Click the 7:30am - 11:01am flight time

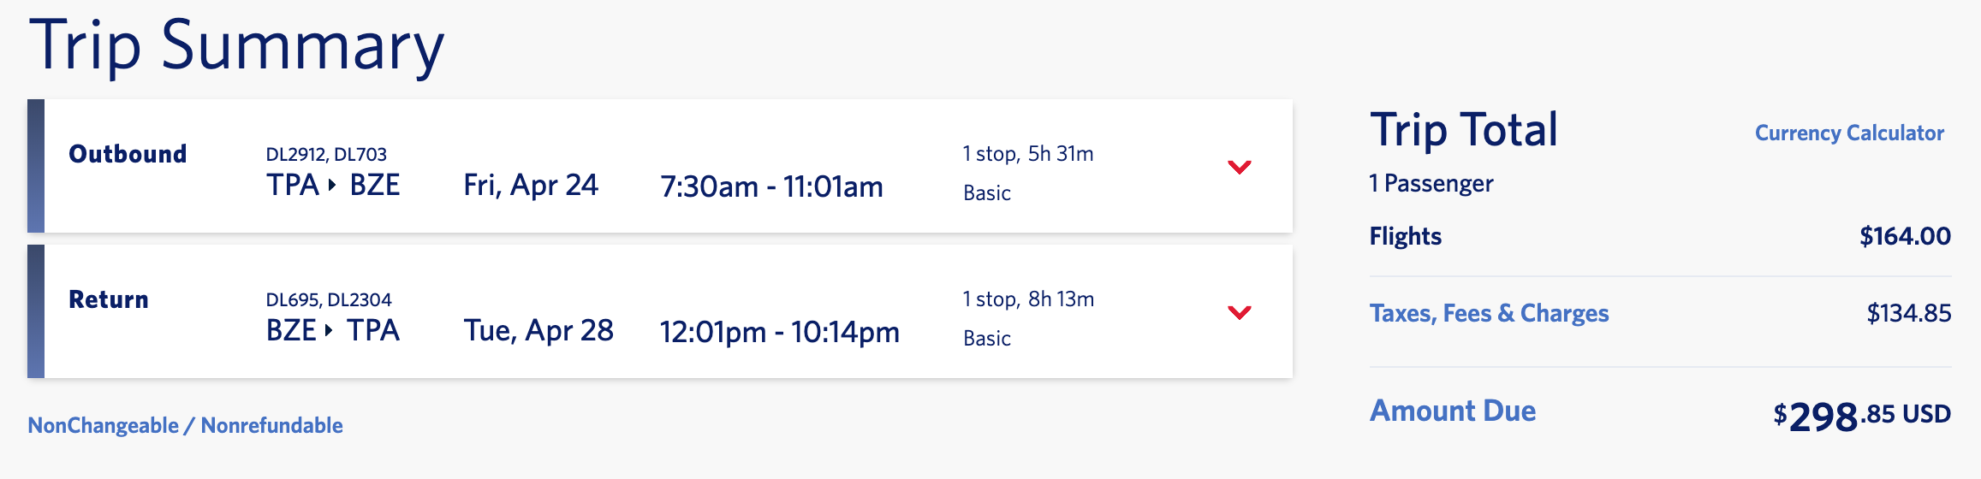[771, 186]
